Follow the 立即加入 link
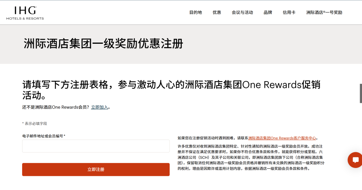The height and width of the screenshot is (190, 362). [x=100, y=107]
